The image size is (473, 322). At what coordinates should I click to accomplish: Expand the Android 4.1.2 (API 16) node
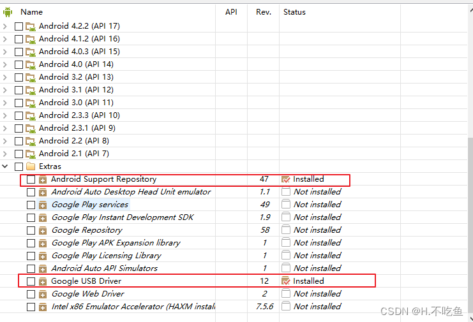pyautogui.click(x=5, y=39)
